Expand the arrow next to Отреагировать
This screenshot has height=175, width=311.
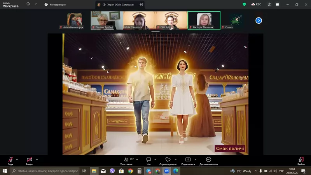[176, 159]
